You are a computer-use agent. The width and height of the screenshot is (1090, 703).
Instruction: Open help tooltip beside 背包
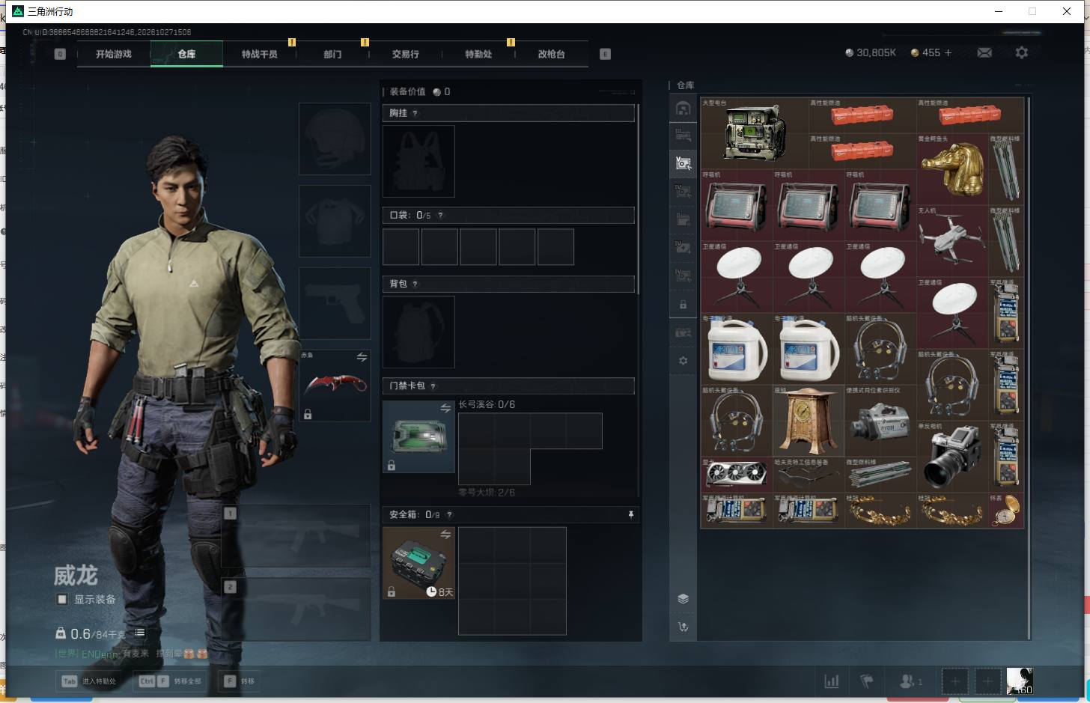[415, 284]
